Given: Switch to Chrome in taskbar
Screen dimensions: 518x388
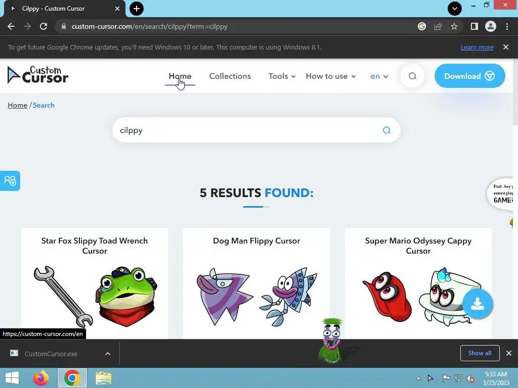Looking at the screenshot, I should pos(72,378).
